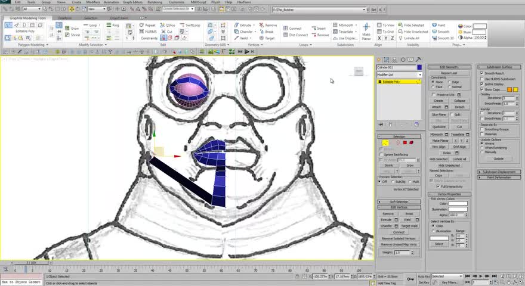Open the Utilities hammer panel tab
This screenshot has height=286, width=525.
click(418, 60)
